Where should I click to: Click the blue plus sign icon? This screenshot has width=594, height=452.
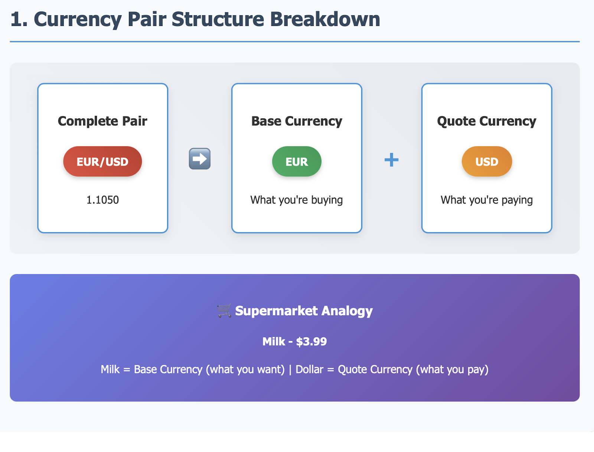click(391, 160)
